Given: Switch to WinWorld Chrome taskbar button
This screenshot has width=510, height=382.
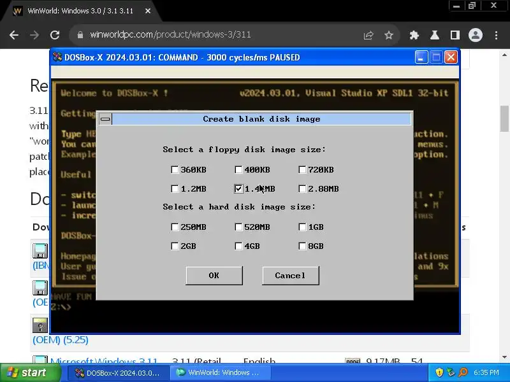Looking at the screenshot, I should (221, 372).
